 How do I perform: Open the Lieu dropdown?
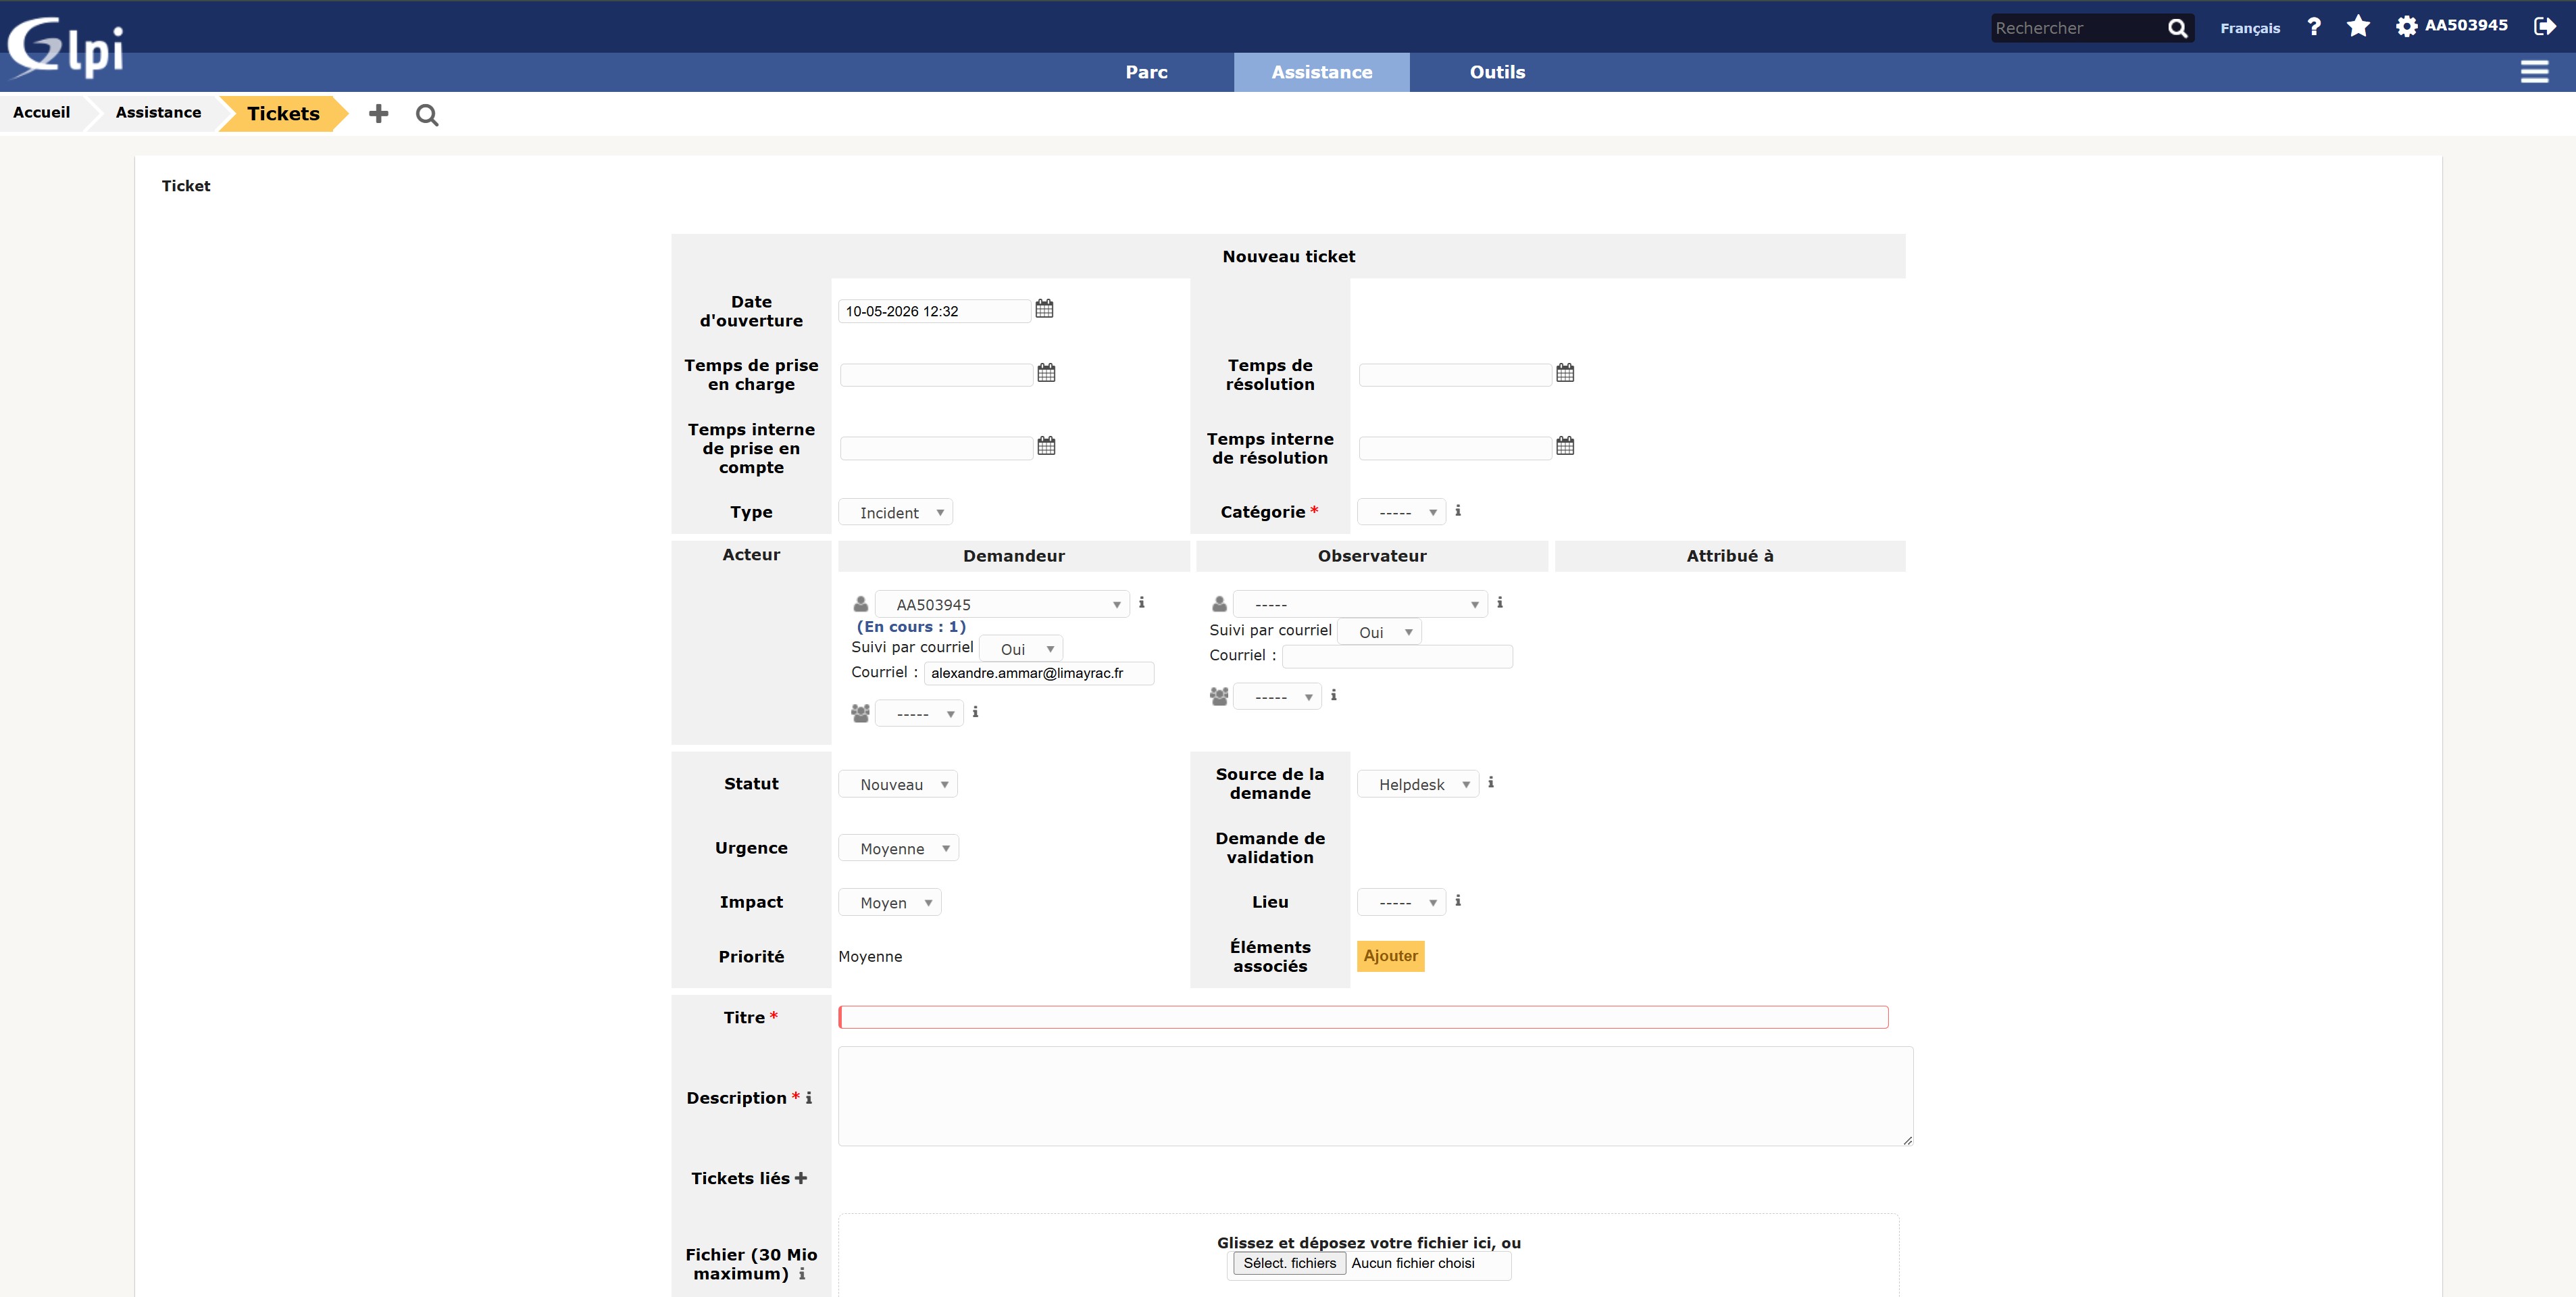point(1401,902)
